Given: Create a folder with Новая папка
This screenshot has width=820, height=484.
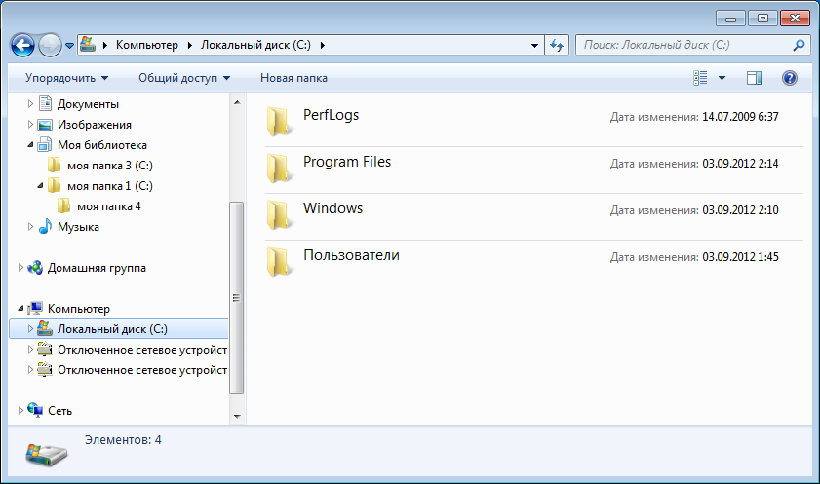Looking at the screenshot, I should click(x=293, y=78).
